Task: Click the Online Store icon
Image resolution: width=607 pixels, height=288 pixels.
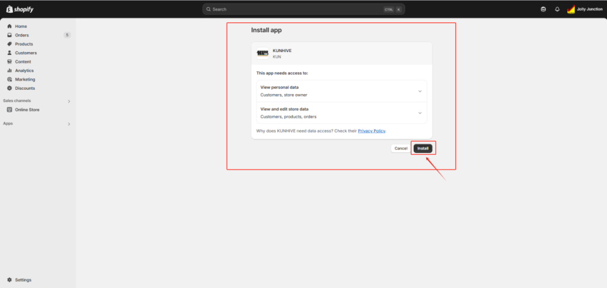Action: point(9,109)
